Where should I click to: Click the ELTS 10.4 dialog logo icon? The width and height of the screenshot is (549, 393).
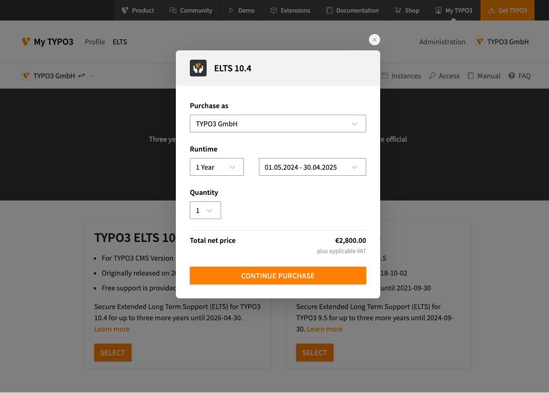coord(198,68)
